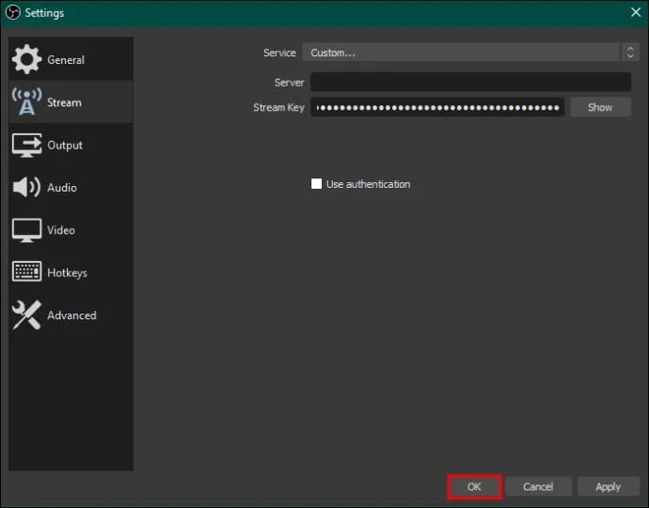Switch to the Stream settings tab
Screen dimensions: 649x508
pos(71,101)
